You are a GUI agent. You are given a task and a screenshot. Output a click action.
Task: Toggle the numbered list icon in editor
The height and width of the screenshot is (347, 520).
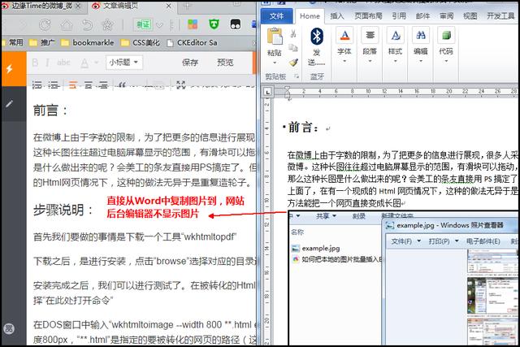click(37, 85)
